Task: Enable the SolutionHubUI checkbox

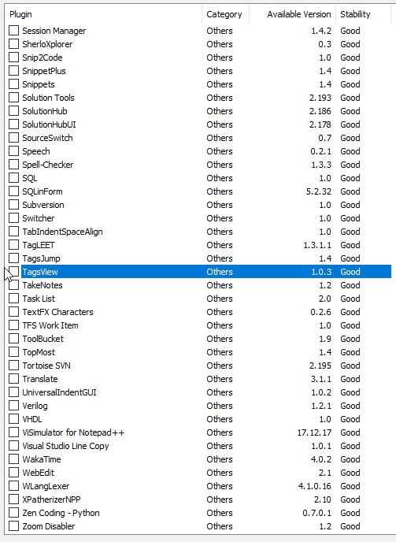Action: click(14, 124)
